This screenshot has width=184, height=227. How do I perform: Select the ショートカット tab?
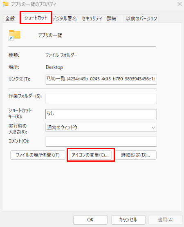36,18
